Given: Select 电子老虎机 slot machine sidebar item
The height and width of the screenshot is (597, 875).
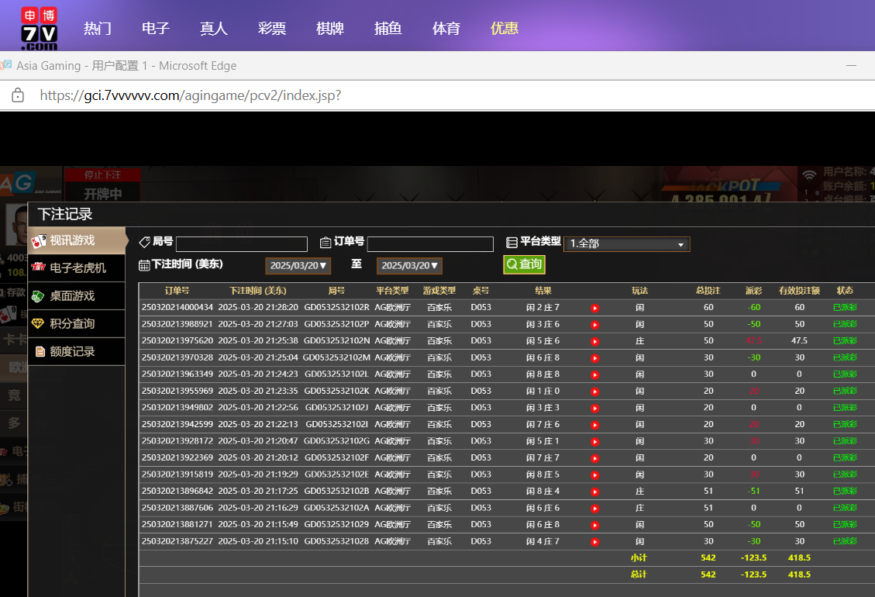Looking at the screenshot, I should [x=77, y=268].
